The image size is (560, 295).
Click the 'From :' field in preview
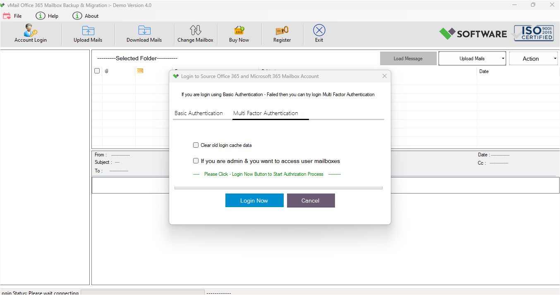[x=112, y=155]
